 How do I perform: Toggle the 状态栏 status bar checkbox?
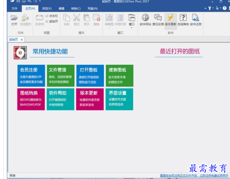(x=47, y=16)
